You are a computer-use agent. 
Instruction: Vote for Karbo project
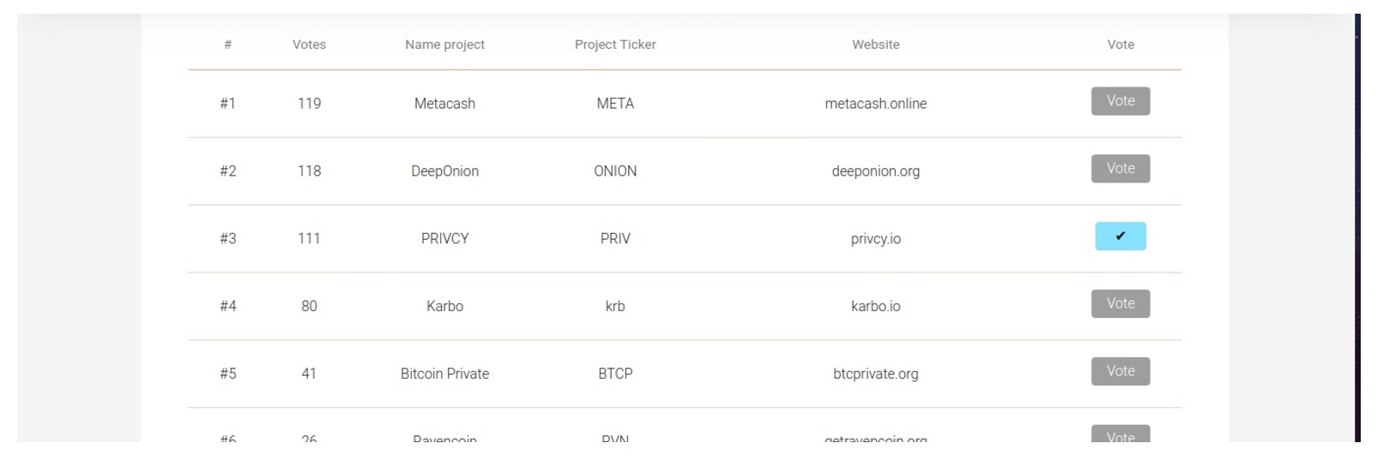tap(1120, 303)
